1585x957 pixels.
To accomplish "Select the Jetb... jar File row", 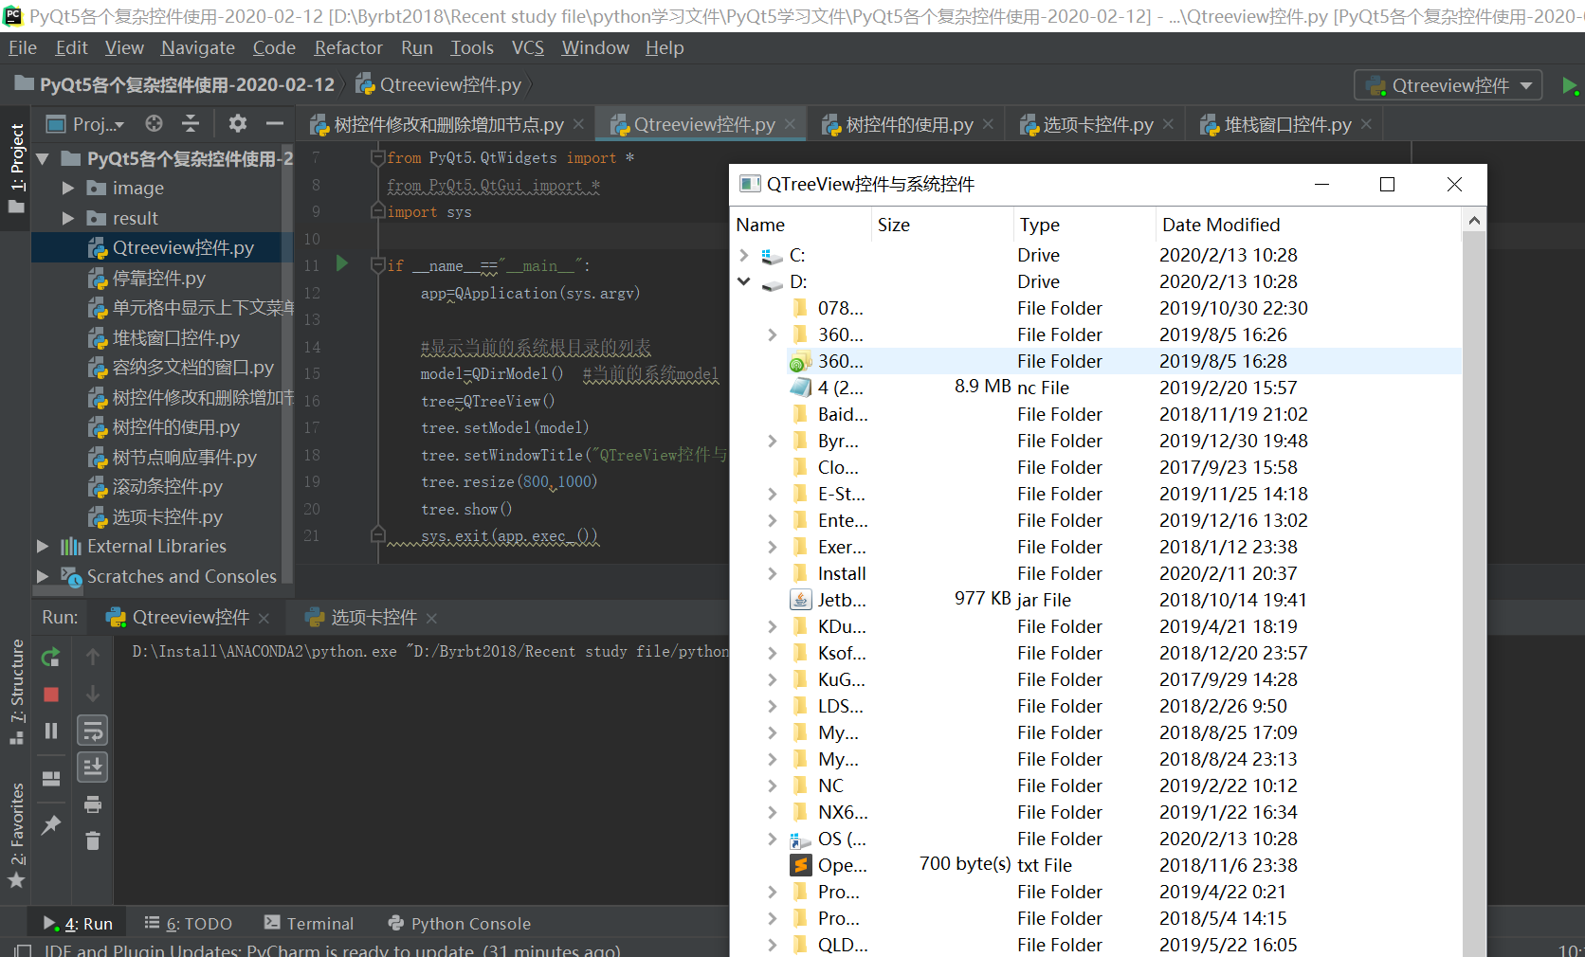I will click(1096, 600).
